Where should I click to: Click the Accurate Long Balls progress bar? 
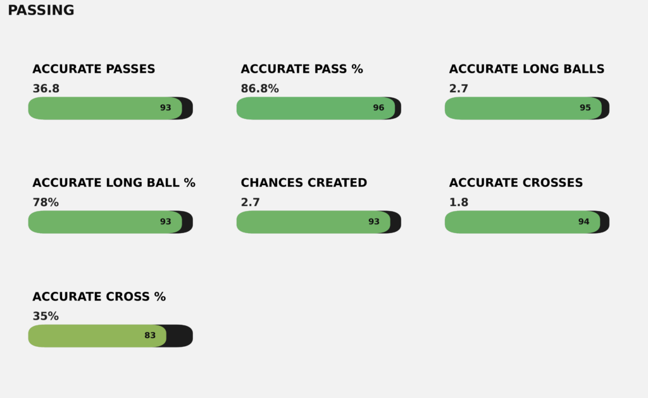click(526, 108)
